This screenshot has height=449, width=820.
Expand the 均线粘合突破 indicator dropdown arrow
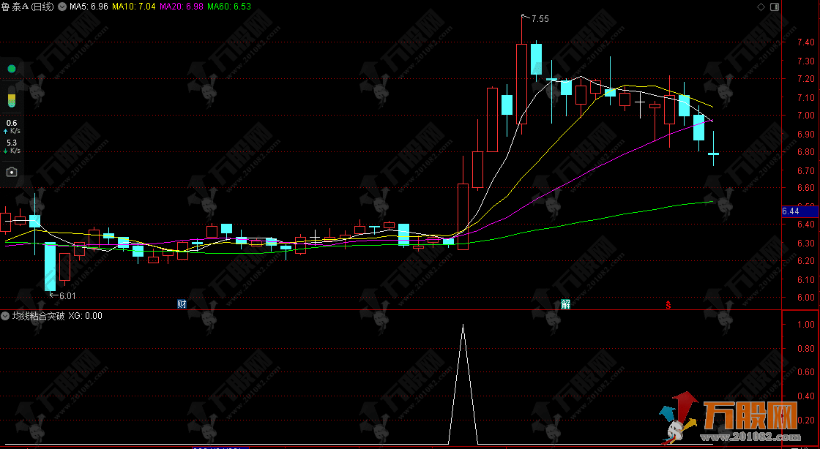pos(6,316)
